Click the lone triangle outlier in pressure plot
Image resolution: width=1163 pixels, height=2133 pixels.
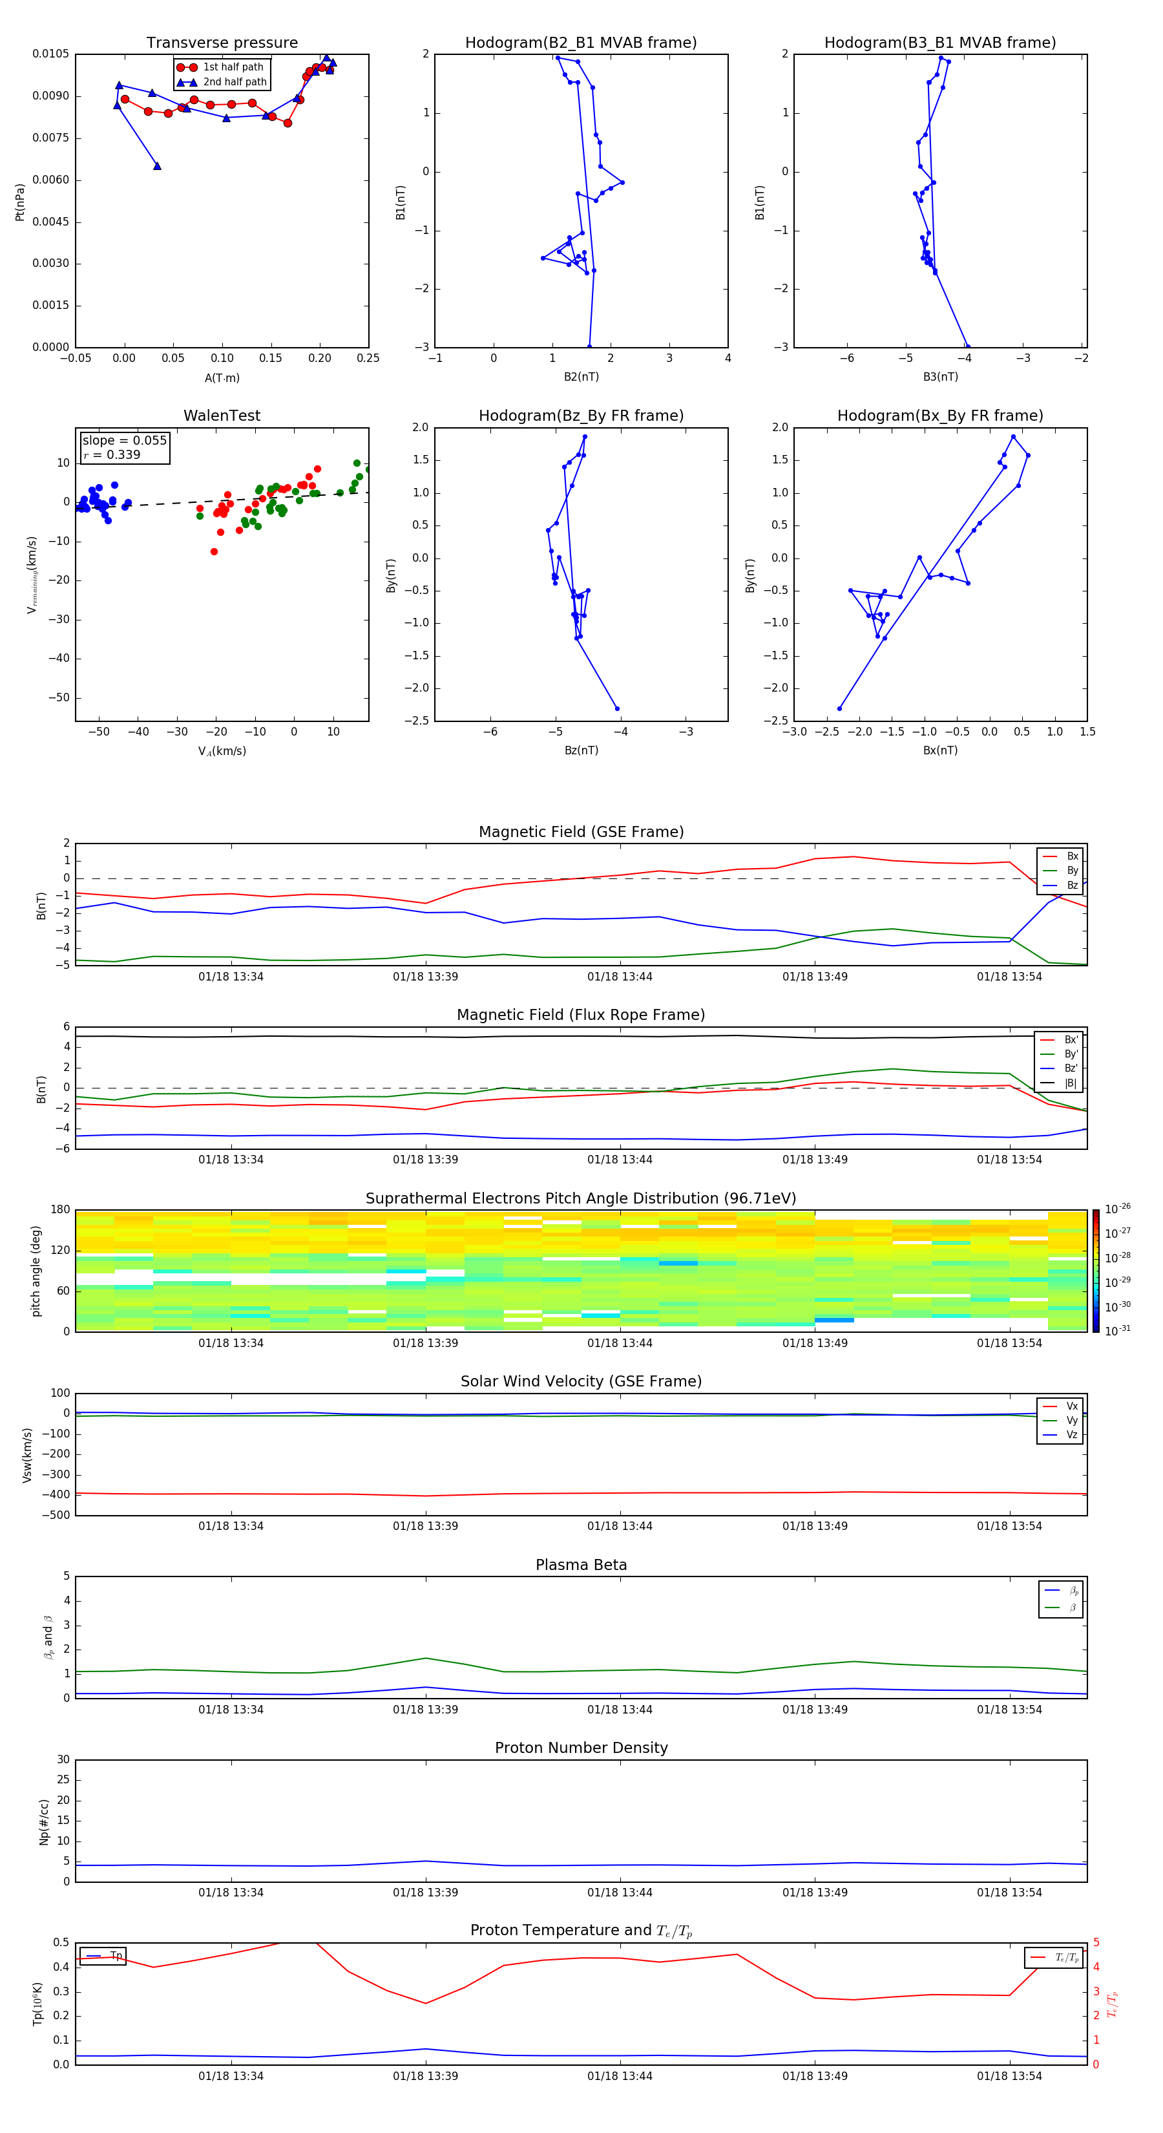tap(157, 166)
